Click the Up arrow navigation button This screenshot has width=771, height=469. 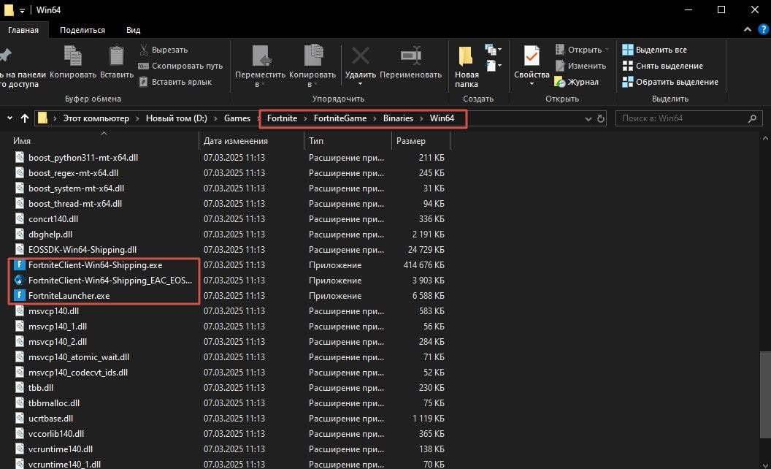tap(25, 118)
